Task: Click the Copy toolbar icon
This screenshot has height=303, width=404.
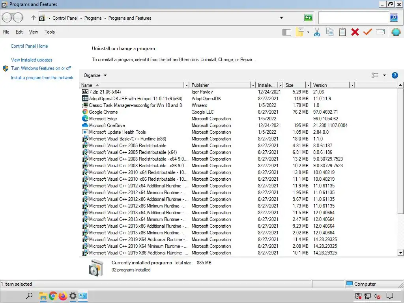Action: pyautogui.click(x=329, y=32)
